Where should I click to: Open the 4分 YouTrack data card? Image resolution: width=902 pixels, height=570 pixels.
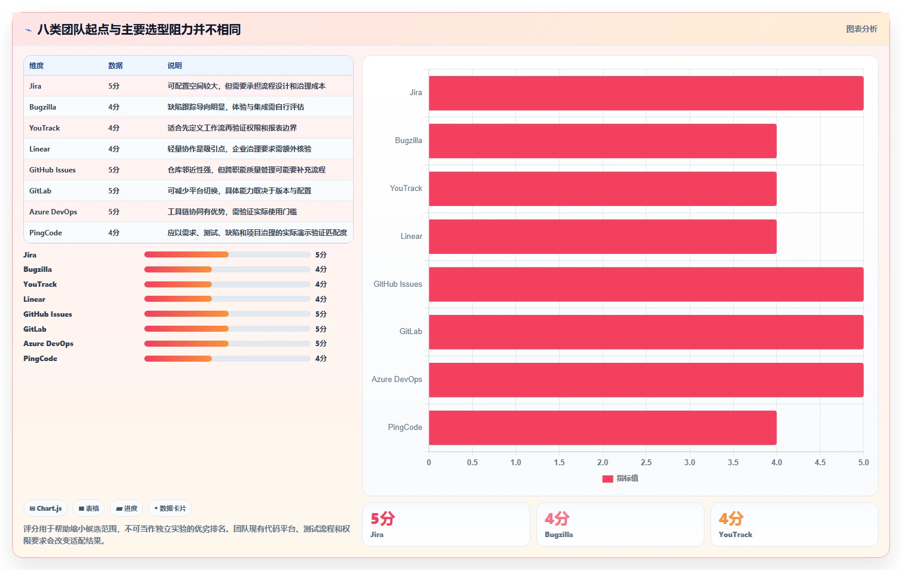coord(794,524)
